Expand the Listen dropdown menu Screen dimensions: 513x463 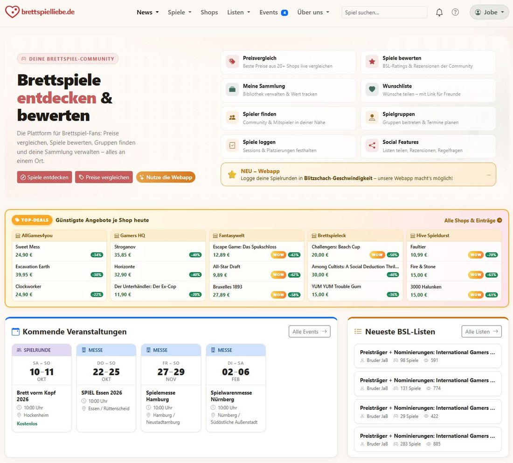coord(238,12)
